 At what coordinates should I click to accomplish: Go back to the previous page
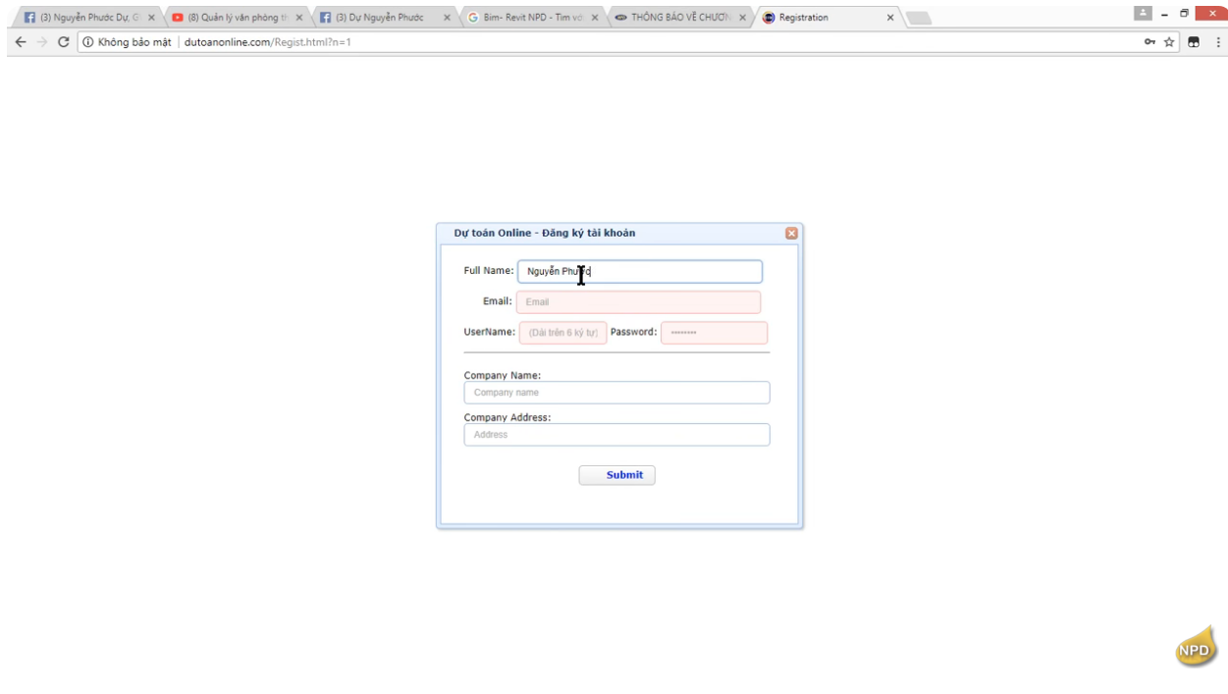[21, 42]
